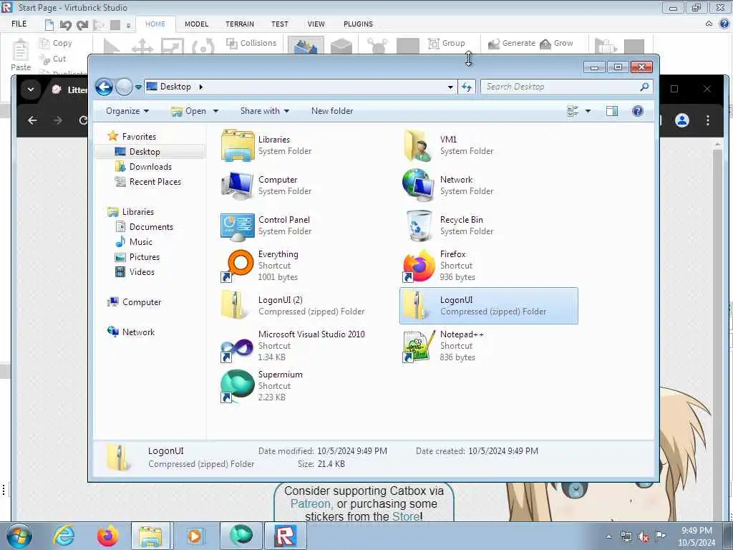Select Pictures under Libraries
733x550 pixels.
pyautogui.click(x=139, y=257)
